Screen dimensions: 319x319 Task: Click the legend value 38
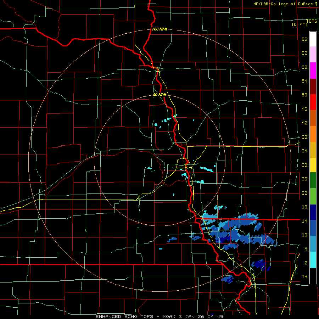[x=304, y=137]
